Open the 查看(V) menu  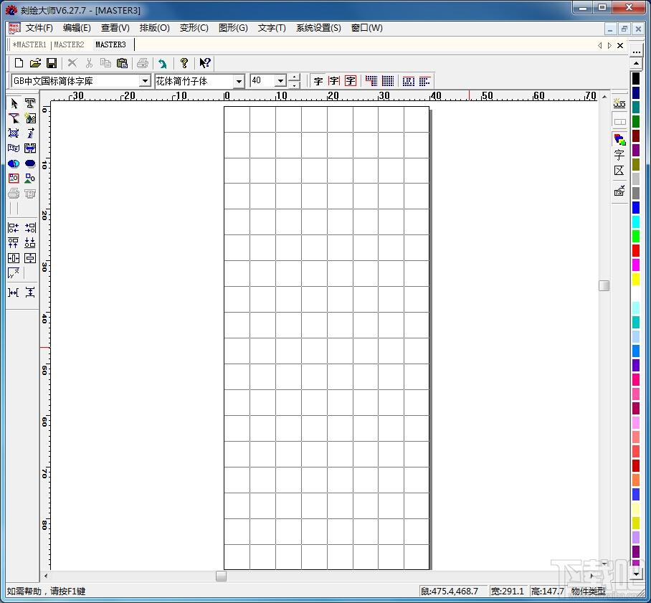coord(115,28)
